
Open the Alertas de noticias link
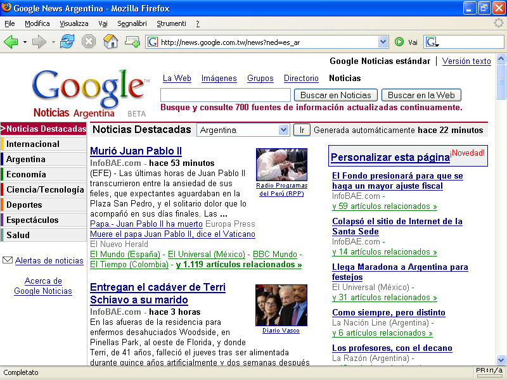tap(49, 260)
